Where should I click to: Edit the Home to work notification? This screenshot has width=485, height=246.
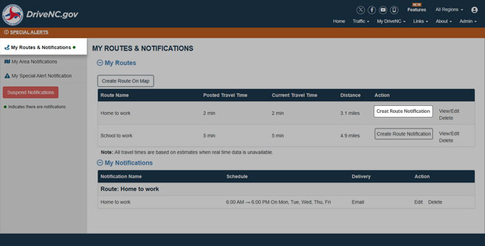point(418,202)
